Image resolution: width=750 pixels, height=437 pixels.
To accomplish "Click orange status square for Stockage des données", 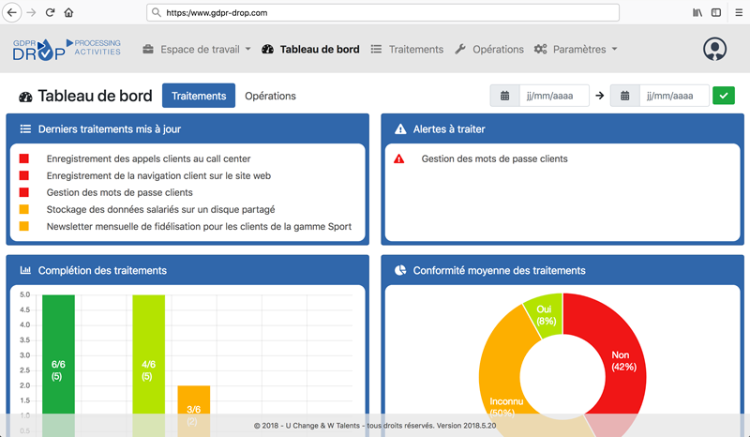I will [24, 209].
